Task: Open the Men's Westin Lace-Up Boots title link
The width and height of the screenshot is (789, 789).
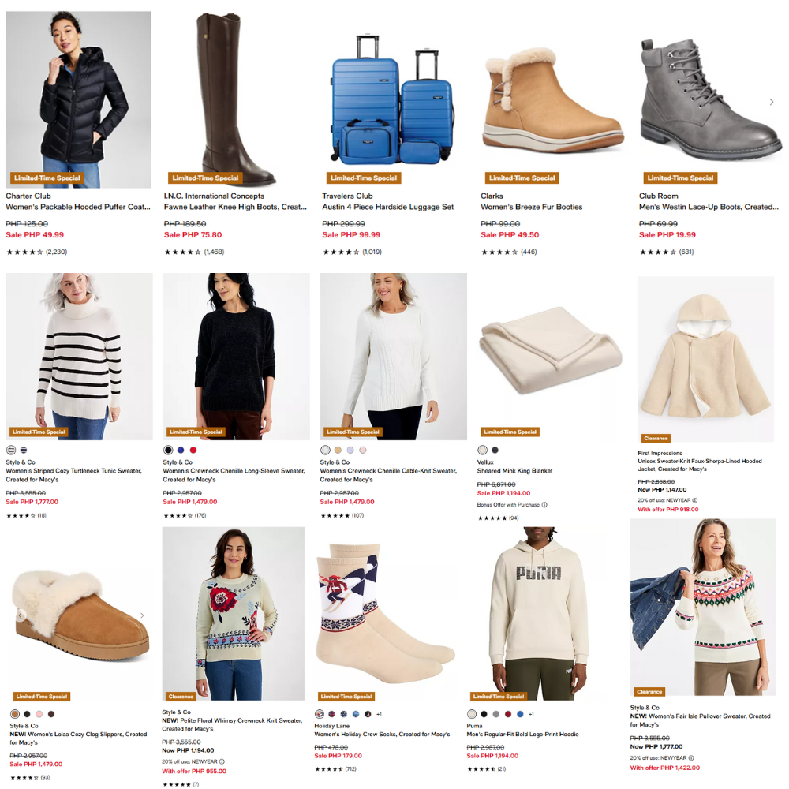Action: pyautogui.click(x=709, y=207)
